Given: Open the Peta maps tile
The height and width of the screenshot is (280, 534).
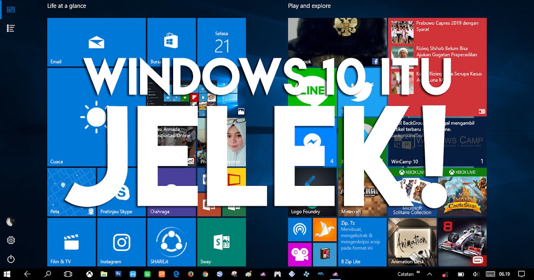Looking at the screenshot, I should [x=71, y=192].
